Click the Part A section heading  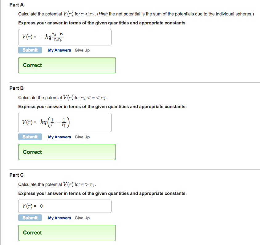[17, 5]
